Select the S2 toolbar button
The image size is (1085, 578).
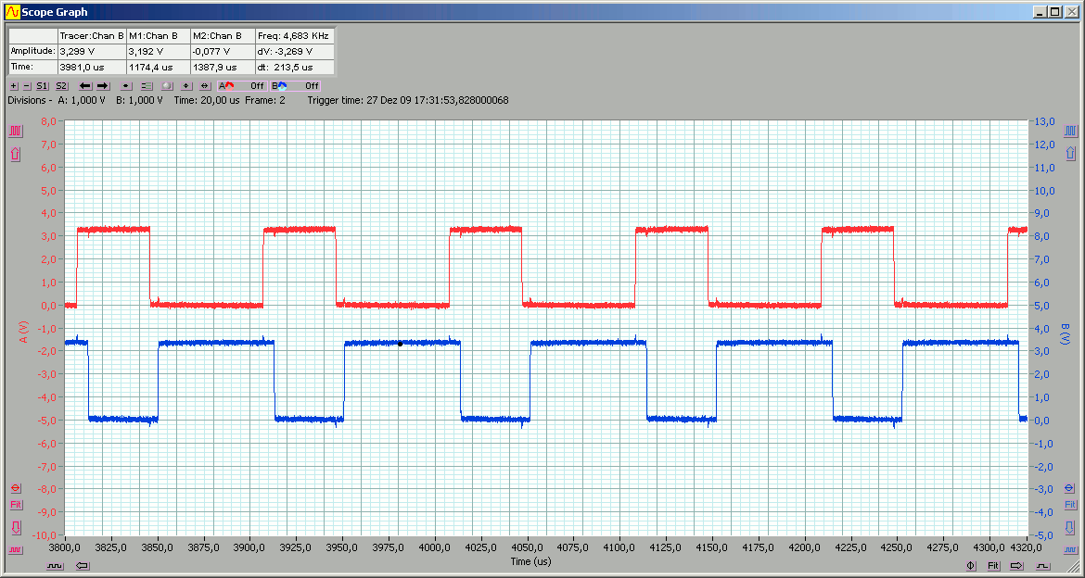coord(61,86)
